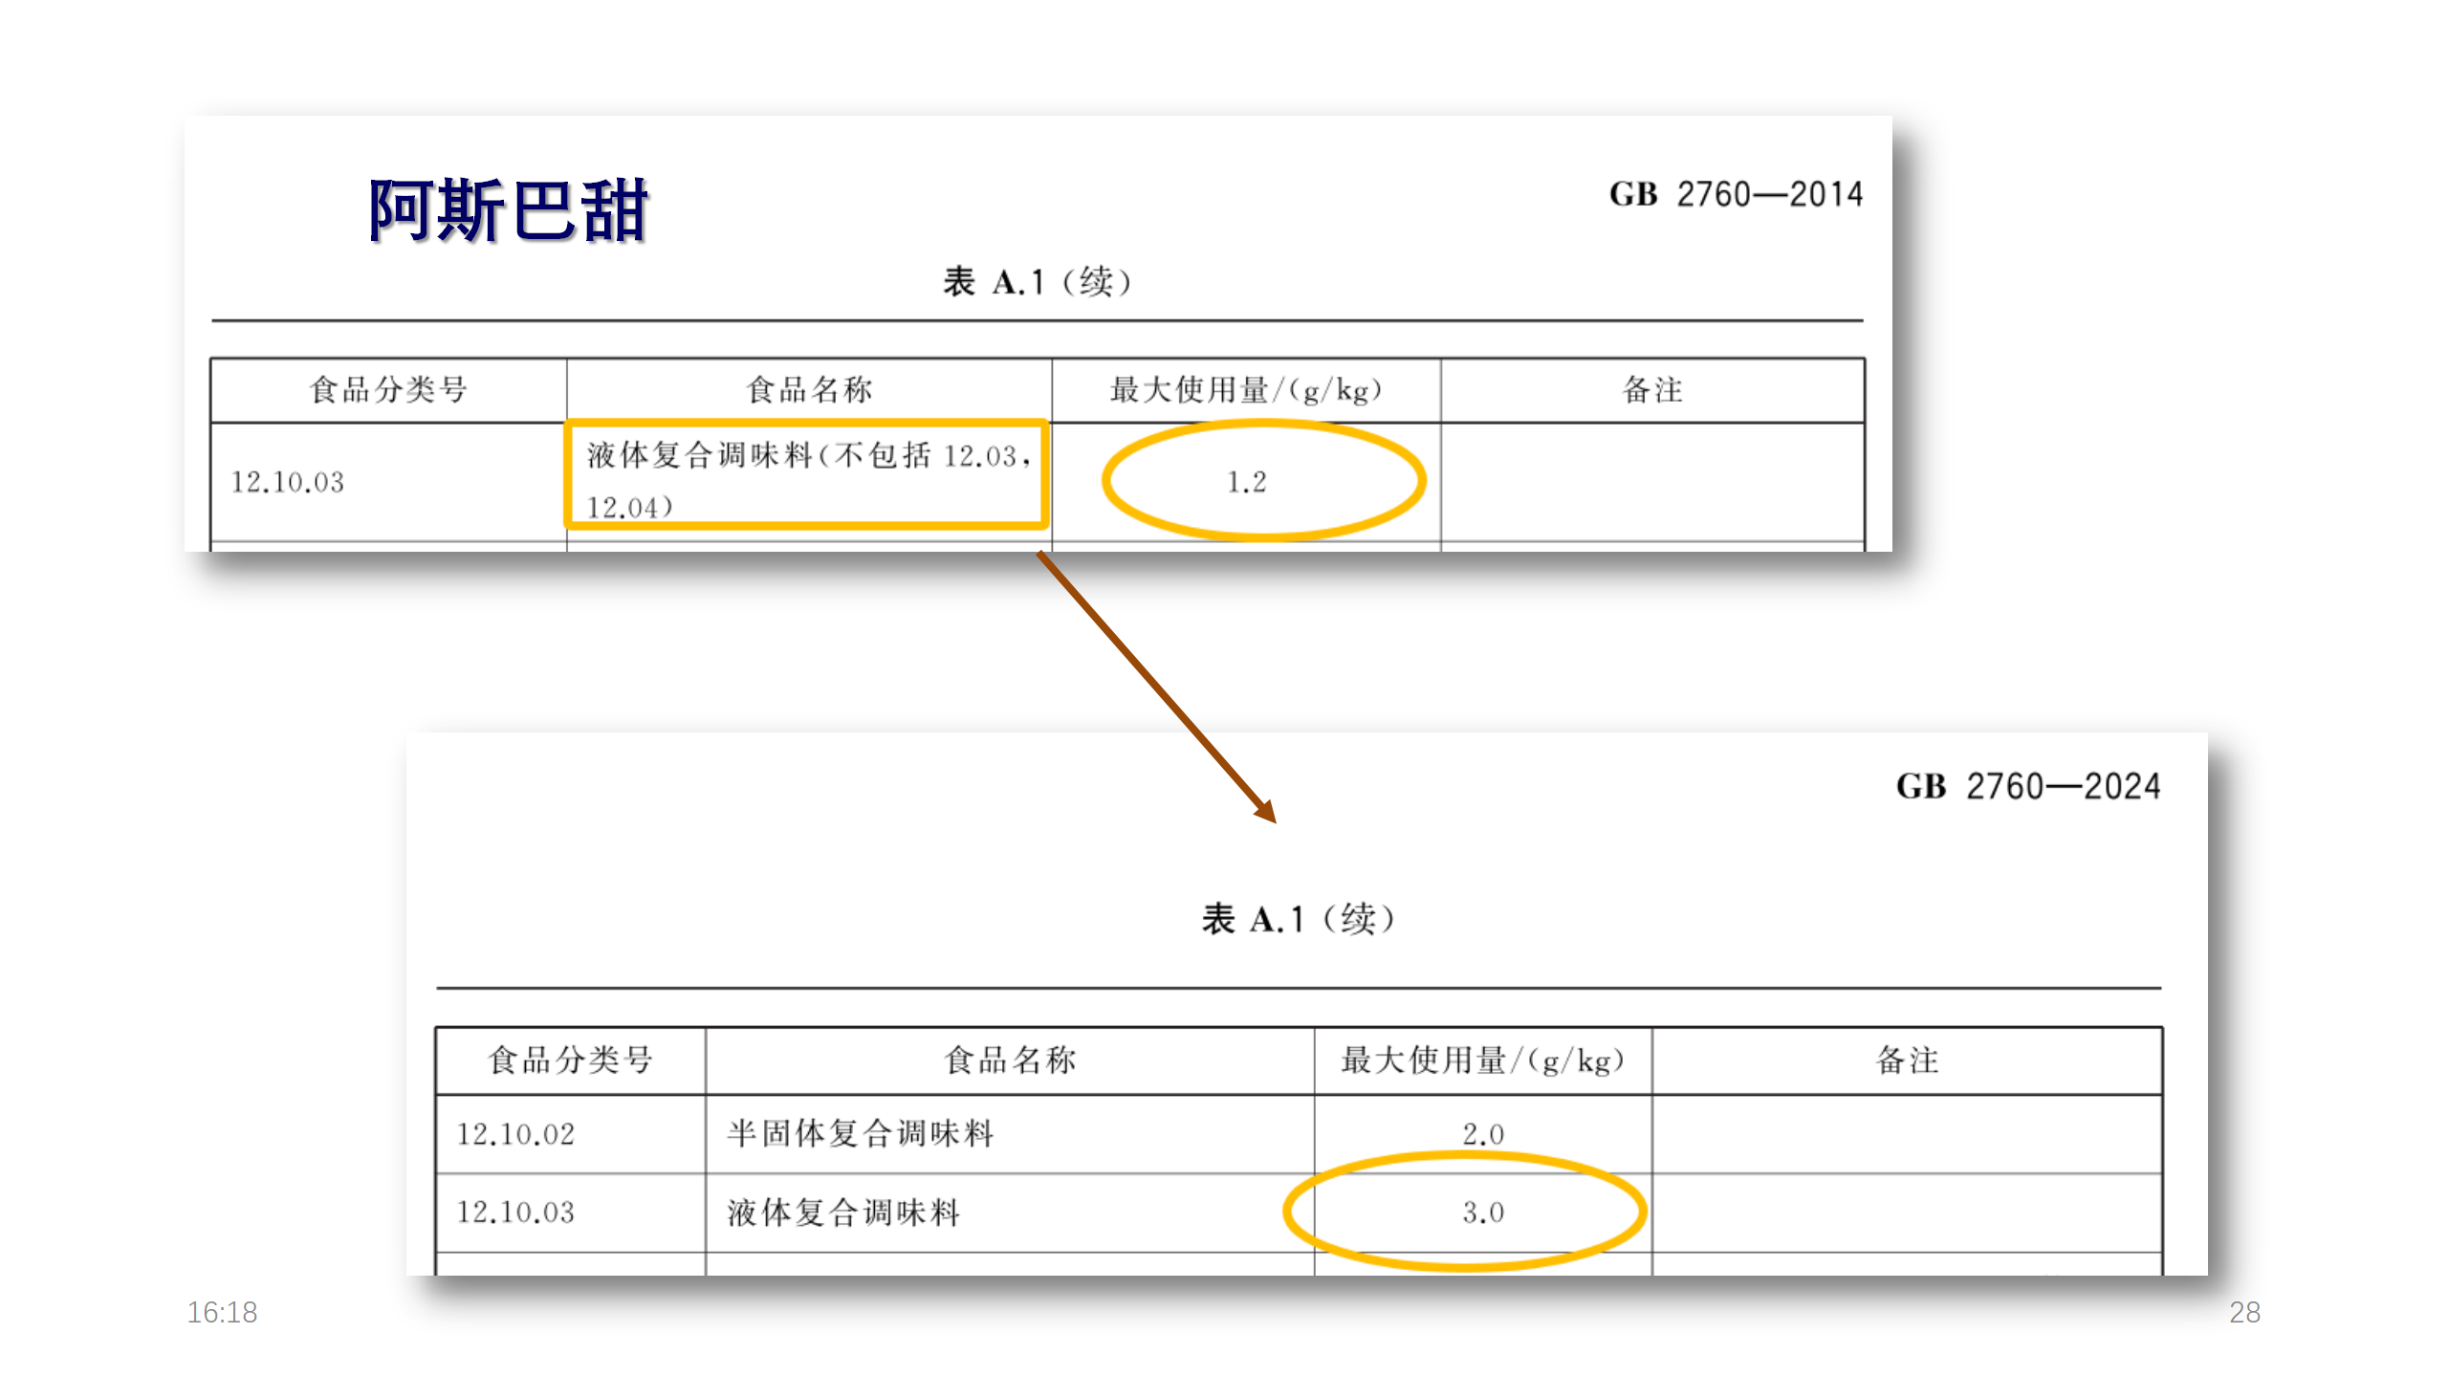Click the GB 2760—2024 standard label
The image size is (2448, 1377).
click(x=2028, y=786)
